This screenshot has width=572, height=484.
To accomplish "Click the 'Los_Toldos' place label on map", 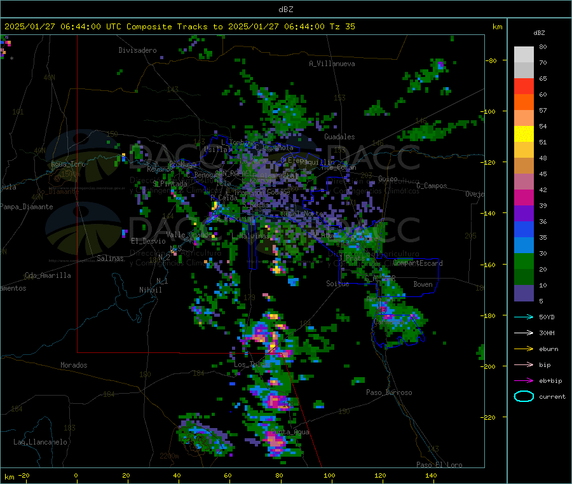I will 252,364.
